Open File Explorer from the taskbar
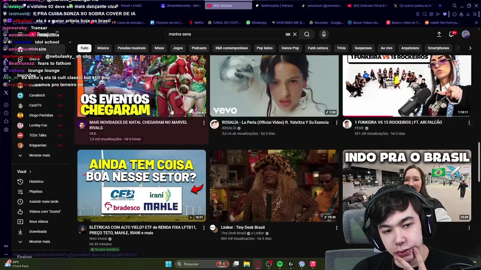481x270 pixels. tap(247, 264)
